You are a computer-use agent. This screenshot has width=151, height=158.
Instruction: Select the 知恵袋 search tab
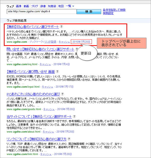pyautogui.click(x=52, y=6)
